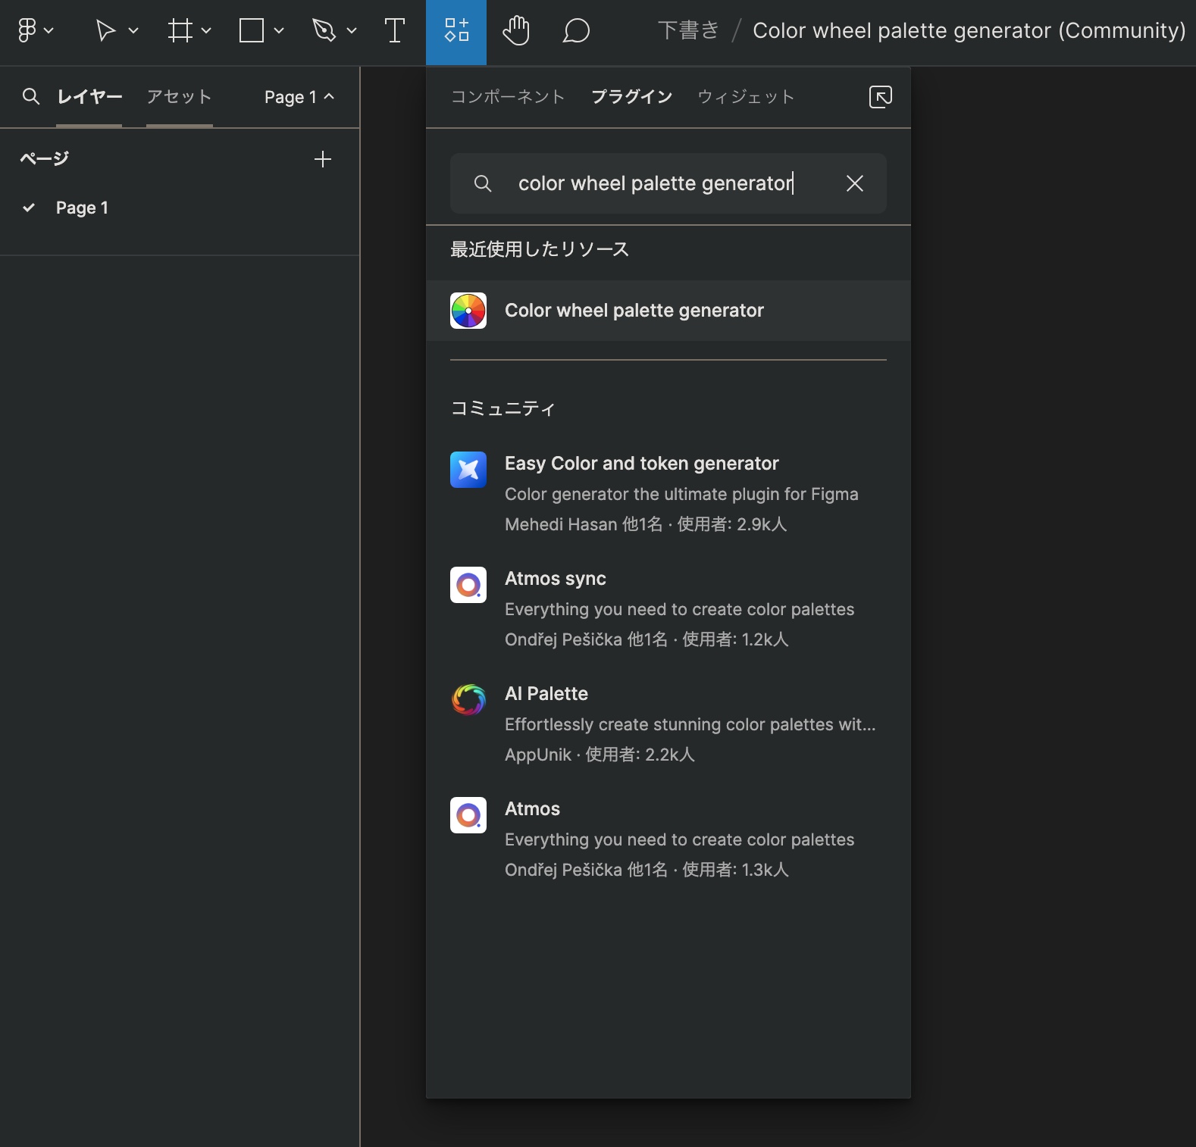Run the Color wheel palette generator plugin

click(668, 311)
